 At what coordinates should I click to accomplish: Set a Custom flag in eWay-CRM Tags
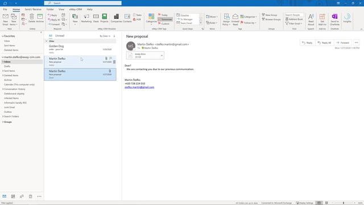(164, 24)
